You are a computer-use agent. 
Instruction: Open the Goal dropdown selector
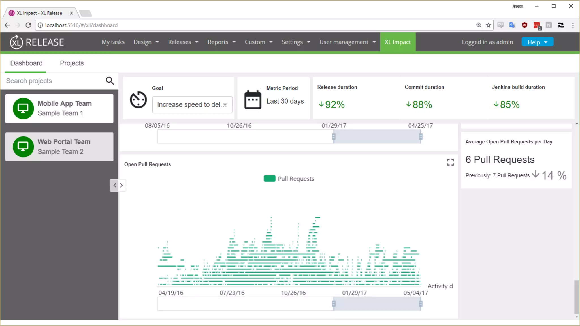[x=192, y=105]
